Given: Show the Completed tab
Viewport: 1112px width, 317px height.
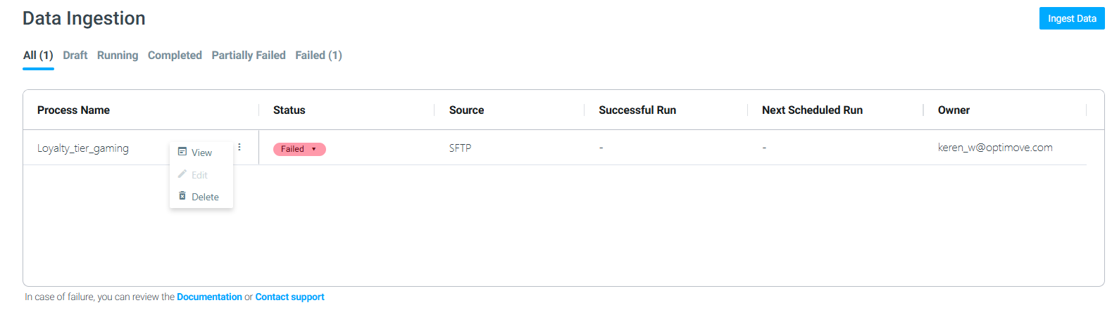Looking at the screenshot, I should 175,55.
